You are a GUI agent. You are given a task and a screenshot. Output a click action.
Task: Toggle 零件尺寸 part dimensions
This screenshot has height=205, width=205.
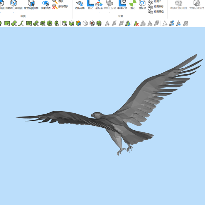tap(122, 5)
